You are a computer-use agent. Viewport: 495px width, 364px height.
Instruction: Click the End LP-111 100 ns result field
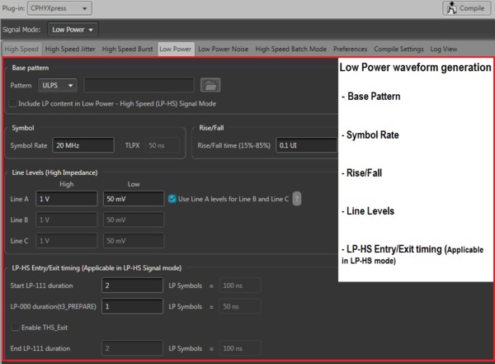(x=240, y=348)
